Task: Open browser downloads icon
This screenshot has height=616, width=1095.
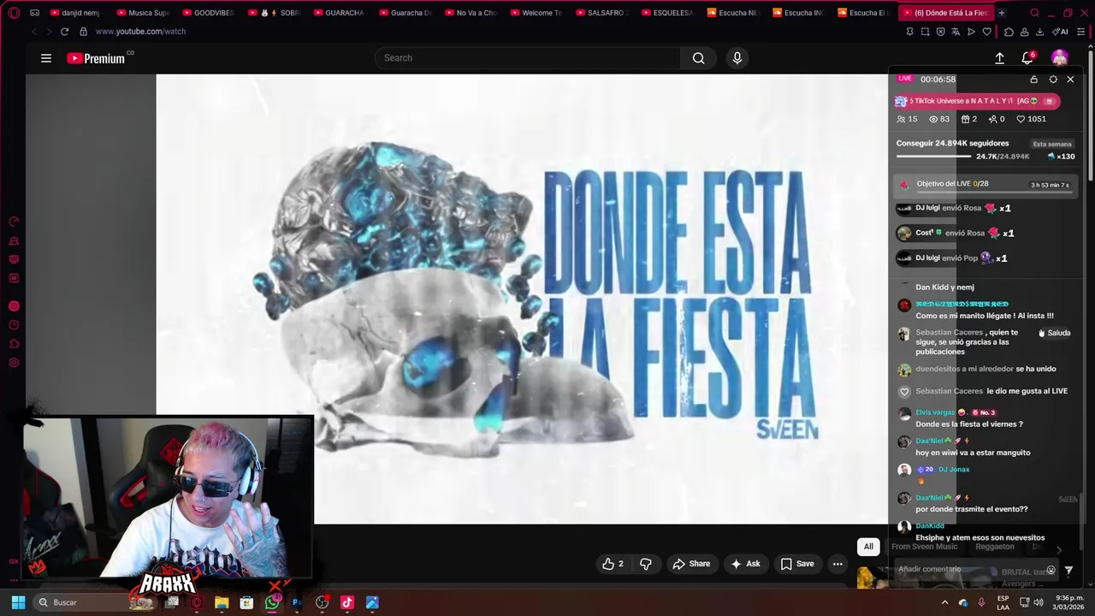Action: [1039, 32]
